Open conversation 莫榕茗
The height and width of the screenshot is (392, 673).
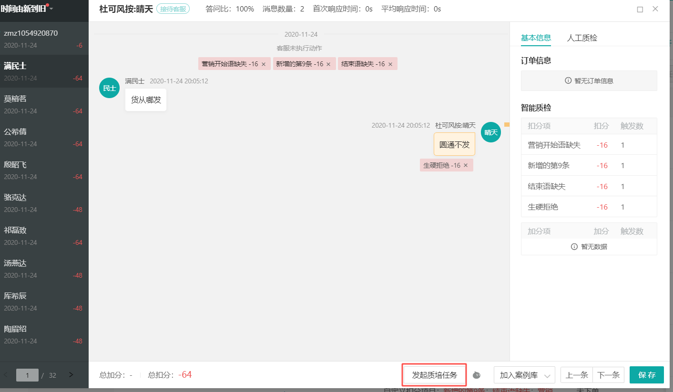pyautogui.click(x=44, y=104)
